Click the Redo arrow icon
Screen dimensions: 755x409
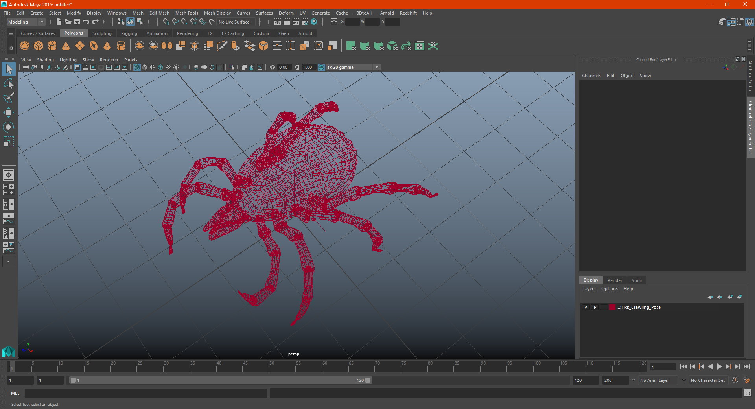[95, 22]
